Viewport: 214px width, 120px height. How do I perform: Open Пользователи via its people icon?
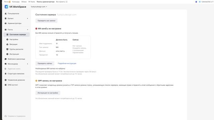[5, 14]
